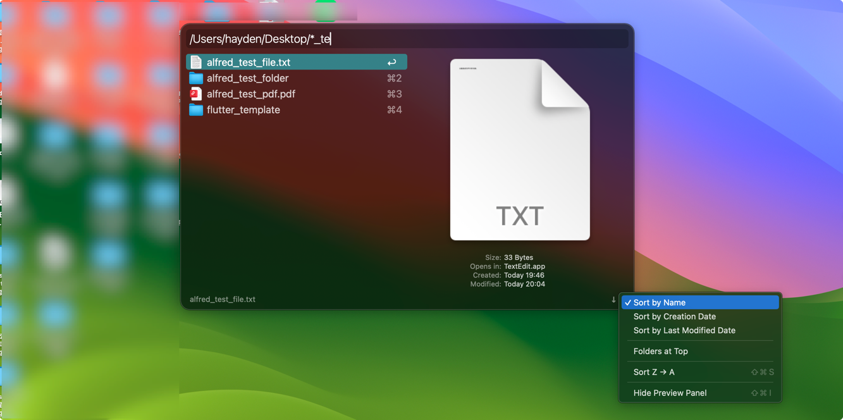Click the ⌘4 shortcut badge
This screenshot has width=843, height=420.
tap(394, 110)
